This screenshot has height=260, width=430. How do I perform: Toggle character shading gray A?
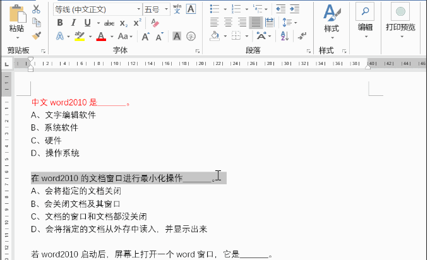(177, 36)
